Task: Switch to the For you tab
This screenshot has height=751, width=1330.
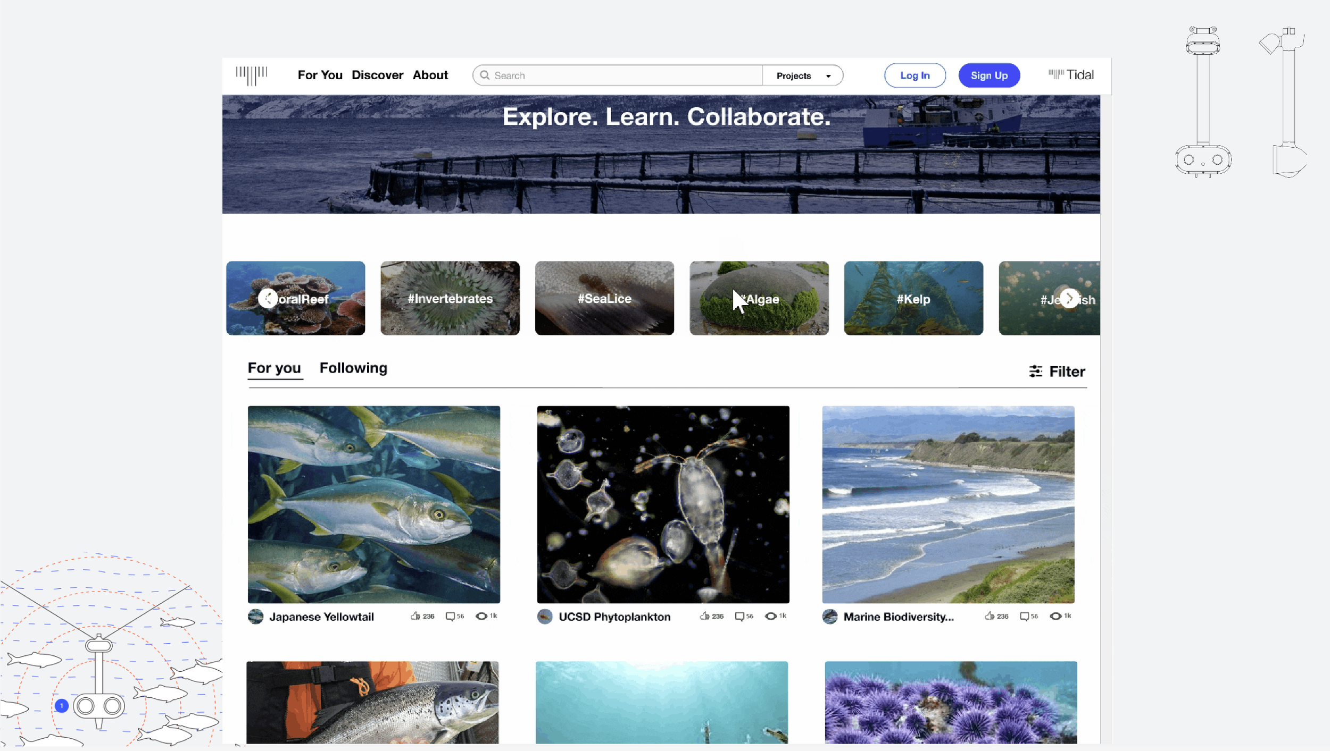Action: click(275, 368)
